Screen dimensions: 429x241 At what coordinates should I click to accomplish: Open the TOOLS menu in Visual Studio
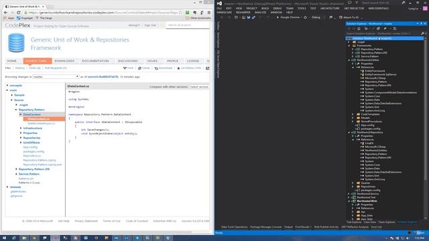(302, 9)
